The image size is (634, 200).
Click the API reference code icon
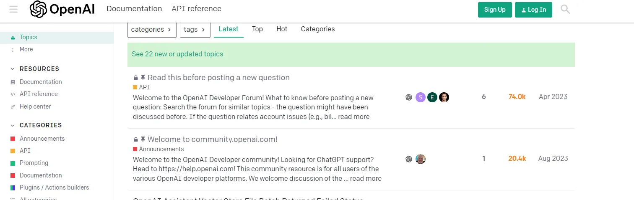[x=13, y=94]
